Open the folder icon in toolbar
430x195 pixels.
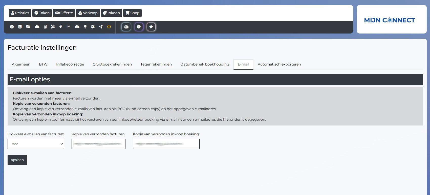[x=28, y=27]
